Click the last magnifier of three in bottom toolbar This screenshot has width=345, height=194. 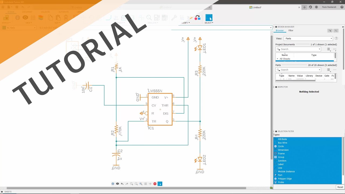(x=141, y=184)
